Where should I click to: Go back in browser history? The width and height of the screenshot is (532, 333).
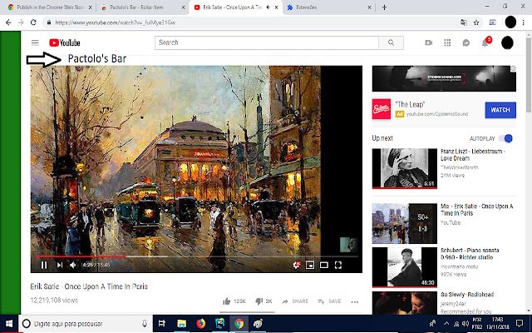tap(8, 22)
